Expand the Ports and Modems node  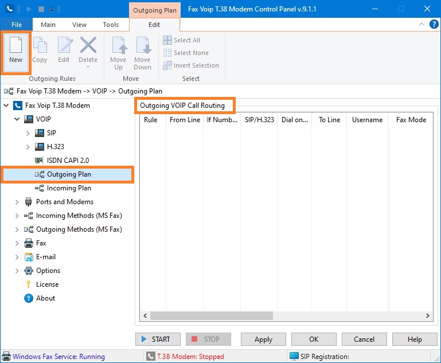17,202
